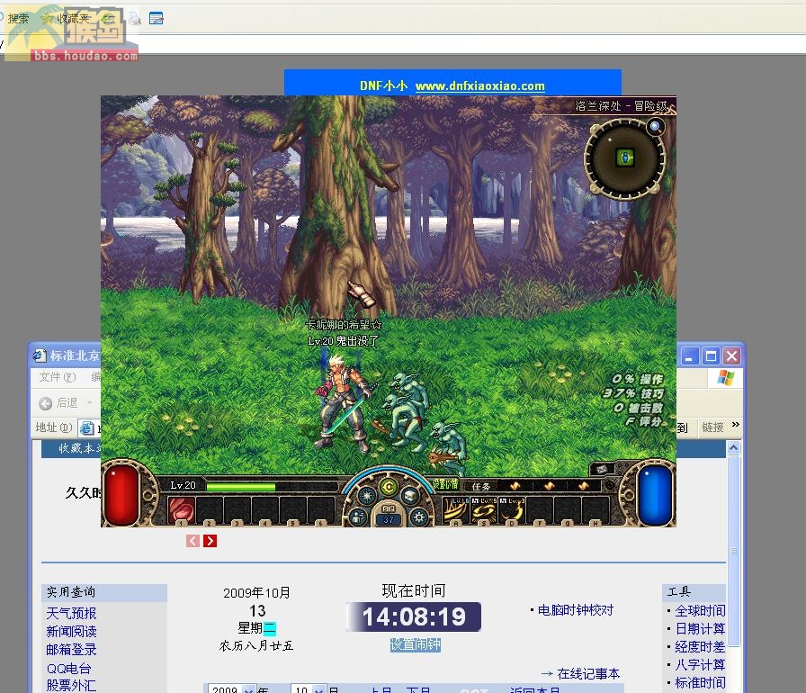The image size is (806, 693).
Task: Click the IE page icon in the rear window's address bar
Action: tap(87, 427)
